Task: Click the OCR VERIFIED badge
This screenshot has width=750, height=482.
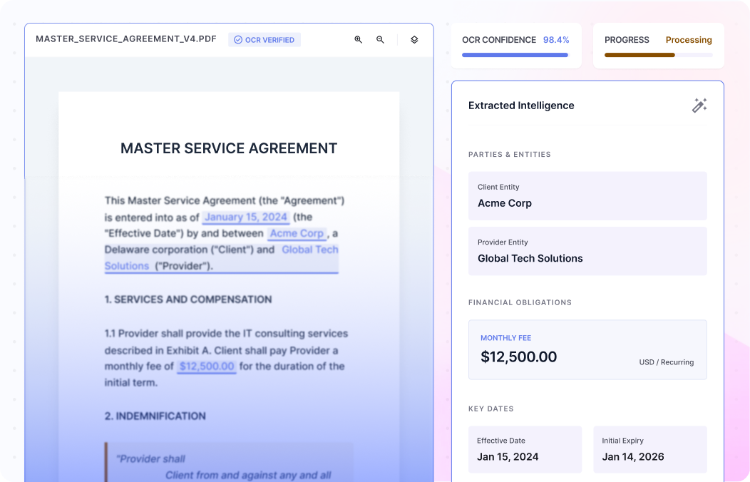Action: tap(264, 40)
